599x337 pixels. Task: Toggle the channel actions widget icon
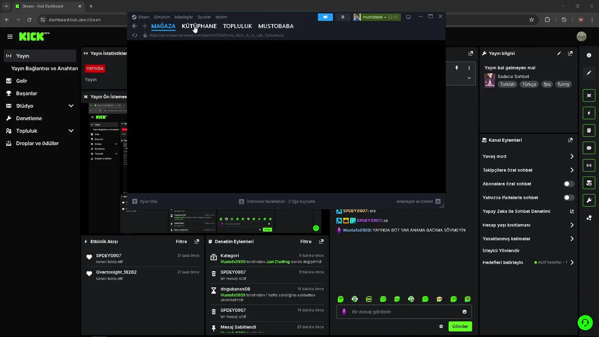point(589,183)
